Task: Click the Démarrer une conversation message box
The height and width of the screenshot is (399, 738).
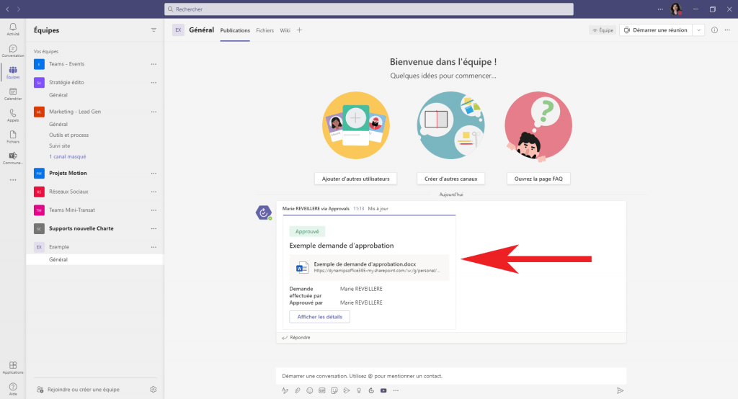Action: [451, 376]
